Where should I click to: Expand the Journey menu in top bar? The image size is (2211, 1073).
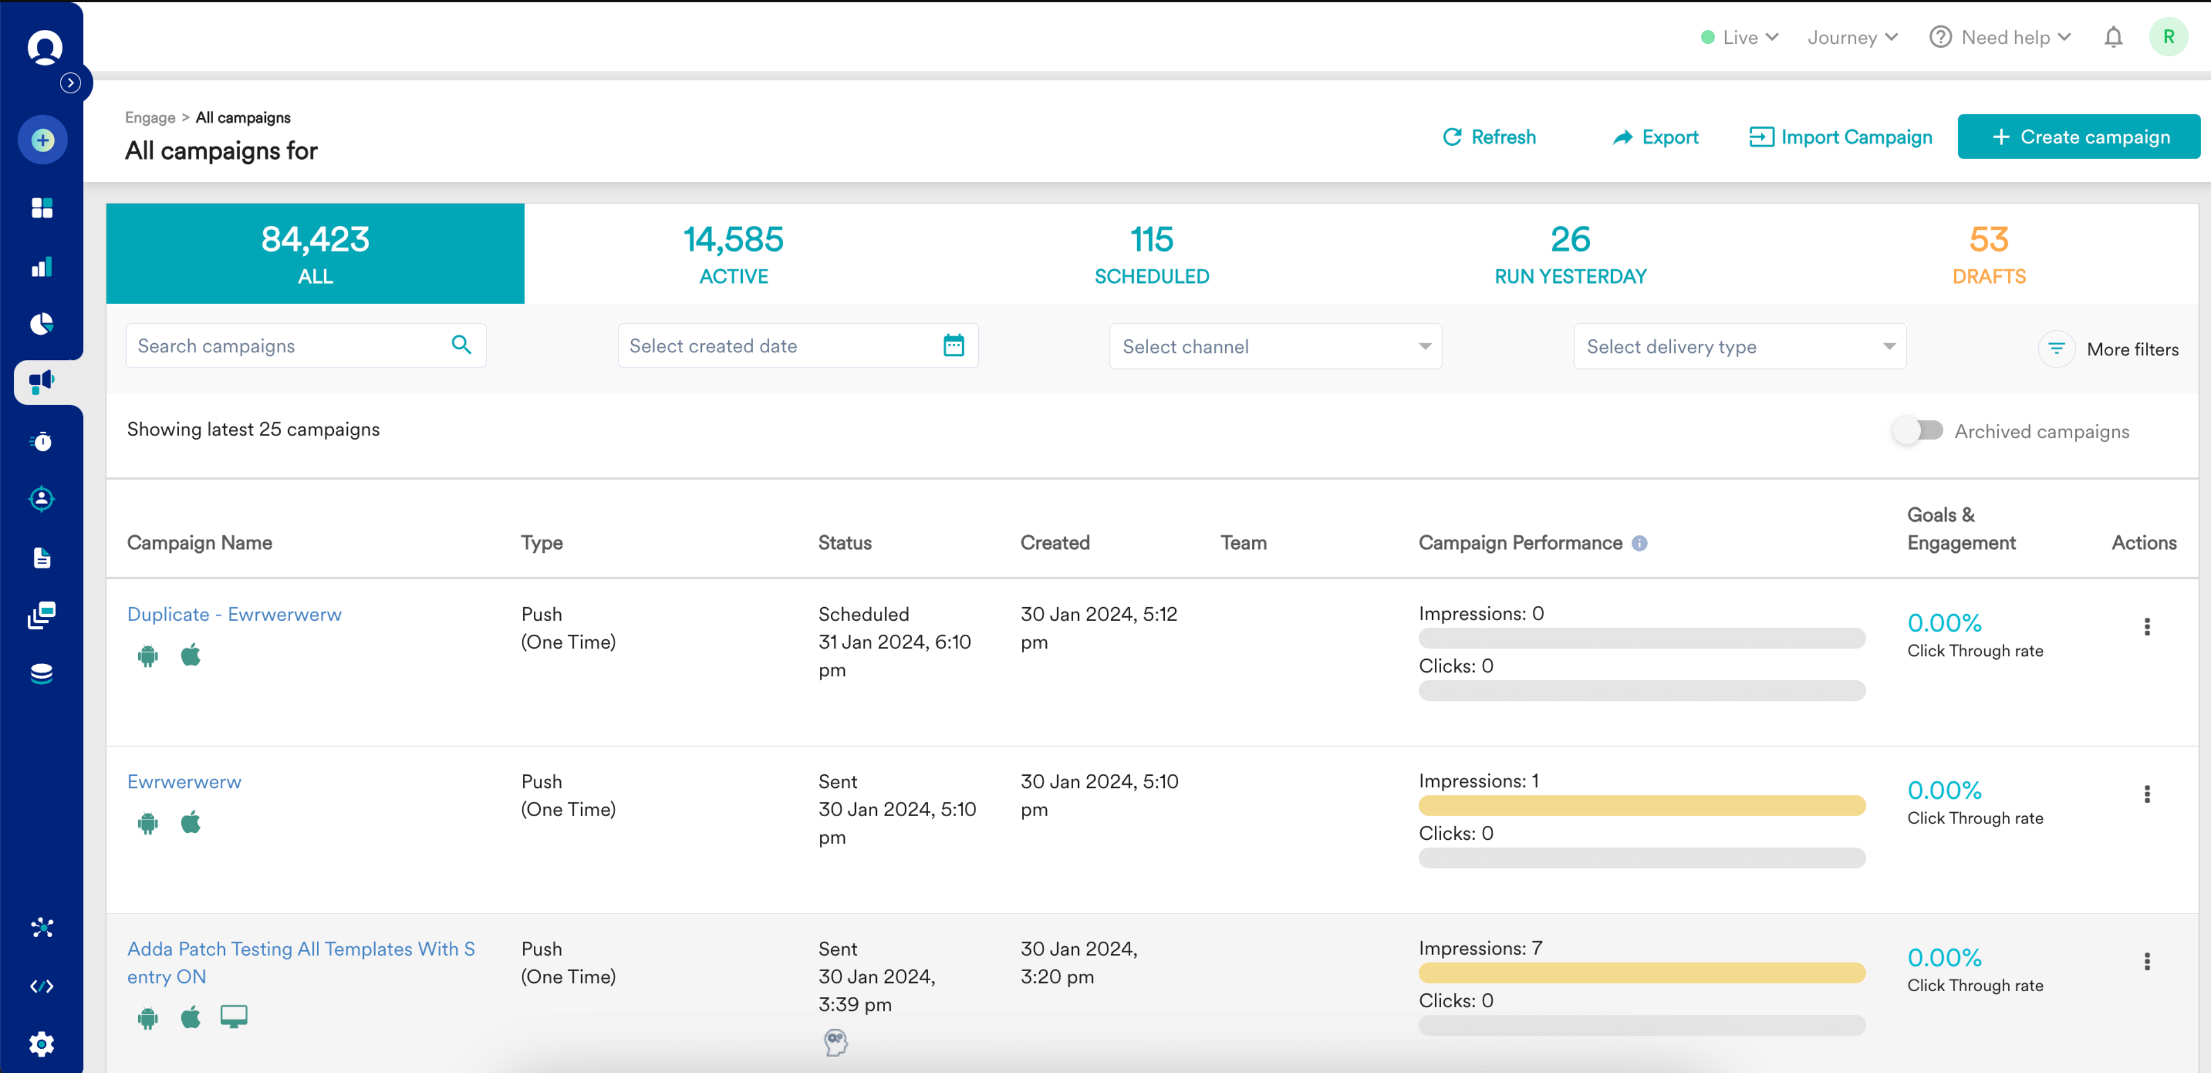(x=1852, y=37)
